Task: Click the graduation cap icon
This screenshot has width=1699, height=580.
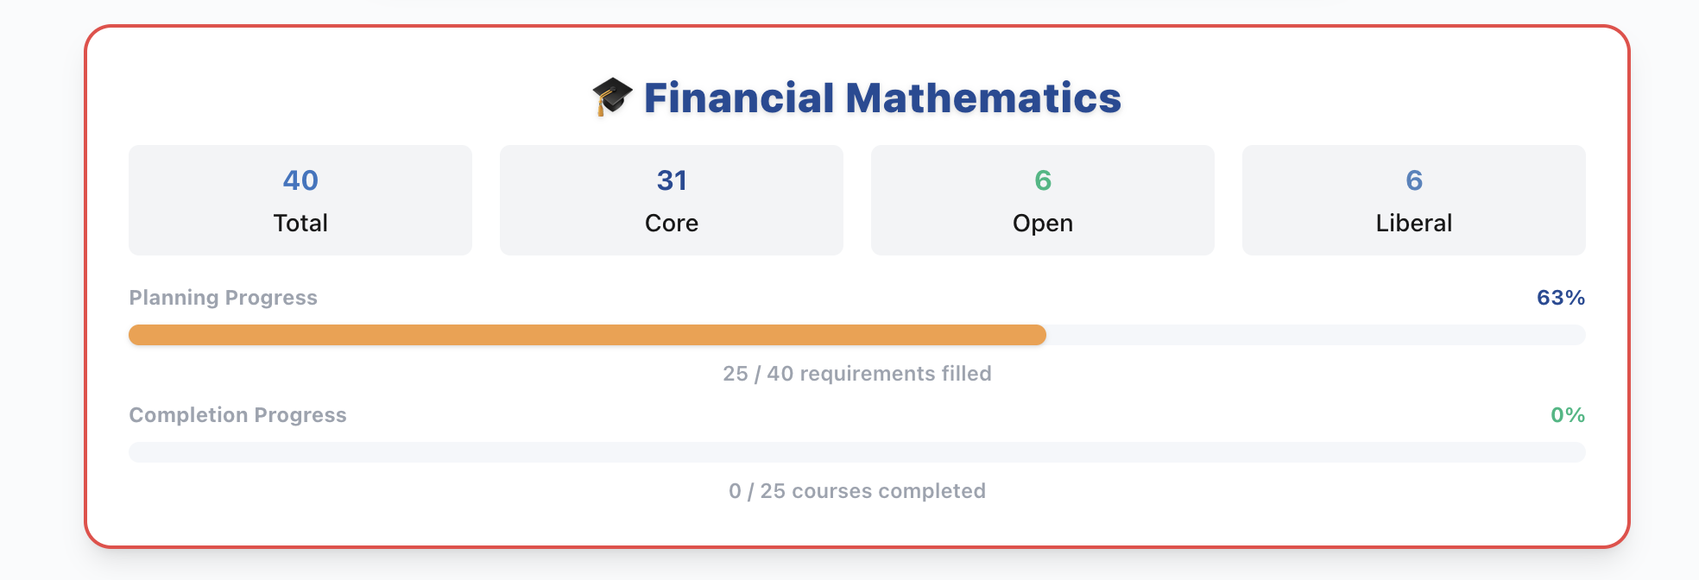Action: [x=612, y=97]
